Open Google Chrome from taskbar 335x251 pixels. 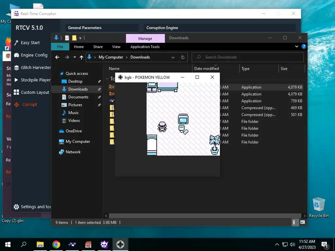pos(56,244)
